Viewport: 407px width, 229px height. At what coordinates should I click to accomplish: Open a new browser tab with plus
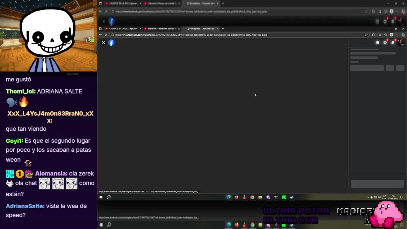click(x=223, y=29)
